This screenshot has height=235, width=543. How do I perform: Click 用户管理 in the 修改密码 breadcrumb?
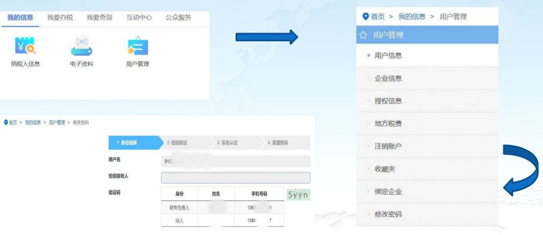57,122
